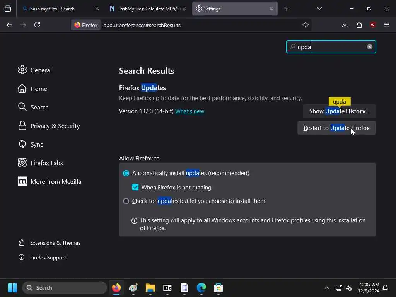
Task: Click Restart to Update Firefox button
Action: point(336,128)
